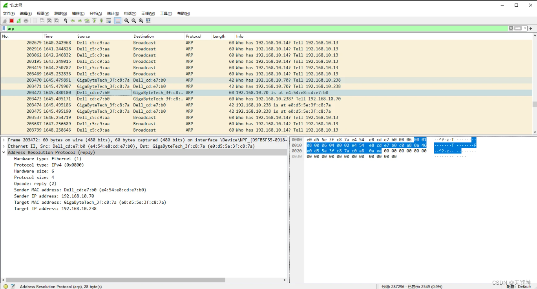537x289 pixels.
Task: Open the 捕获(C) menu
Action: click(x=78, y=13)
